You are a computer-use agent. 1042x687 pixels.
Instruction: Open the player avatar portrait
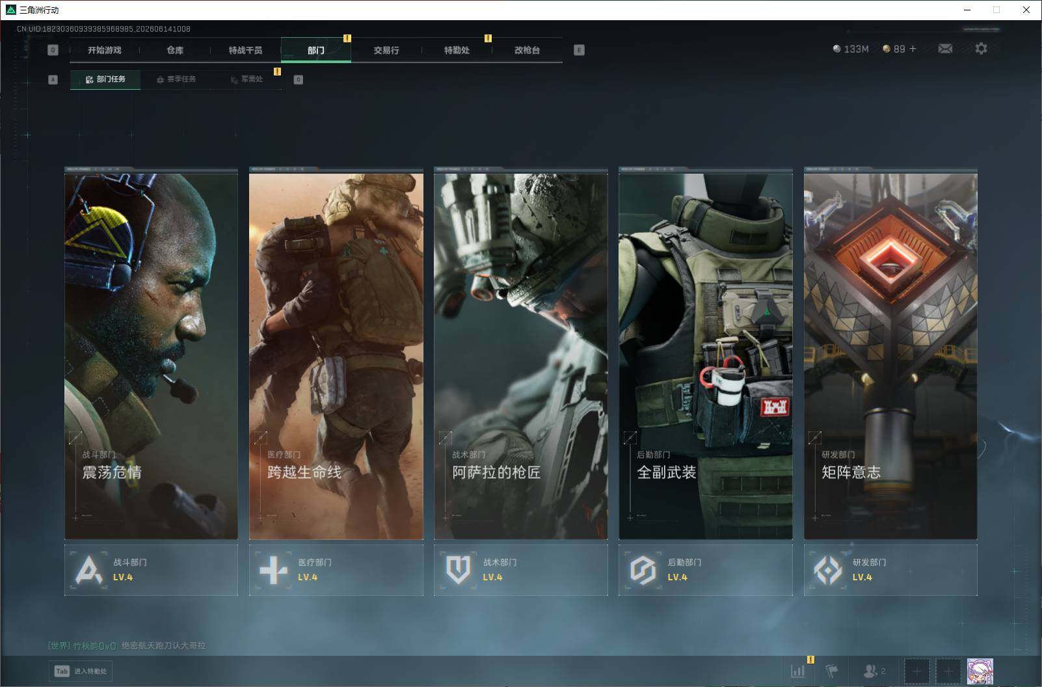coord(980,671)
